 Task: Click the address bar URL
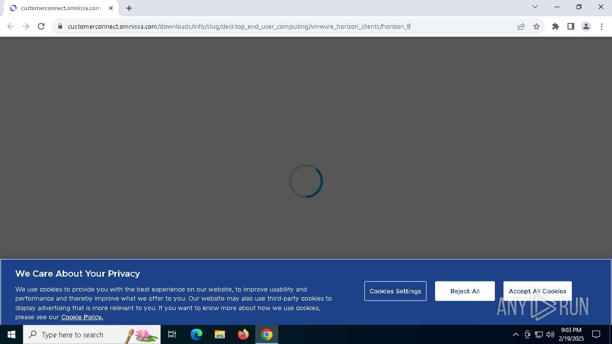[239, 26]
